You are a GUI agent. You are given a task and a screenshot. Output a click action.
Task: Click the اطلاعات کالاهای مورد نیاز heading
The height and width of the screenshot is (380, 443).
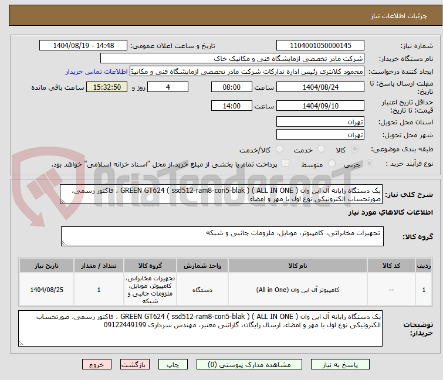tap(390, 212)
